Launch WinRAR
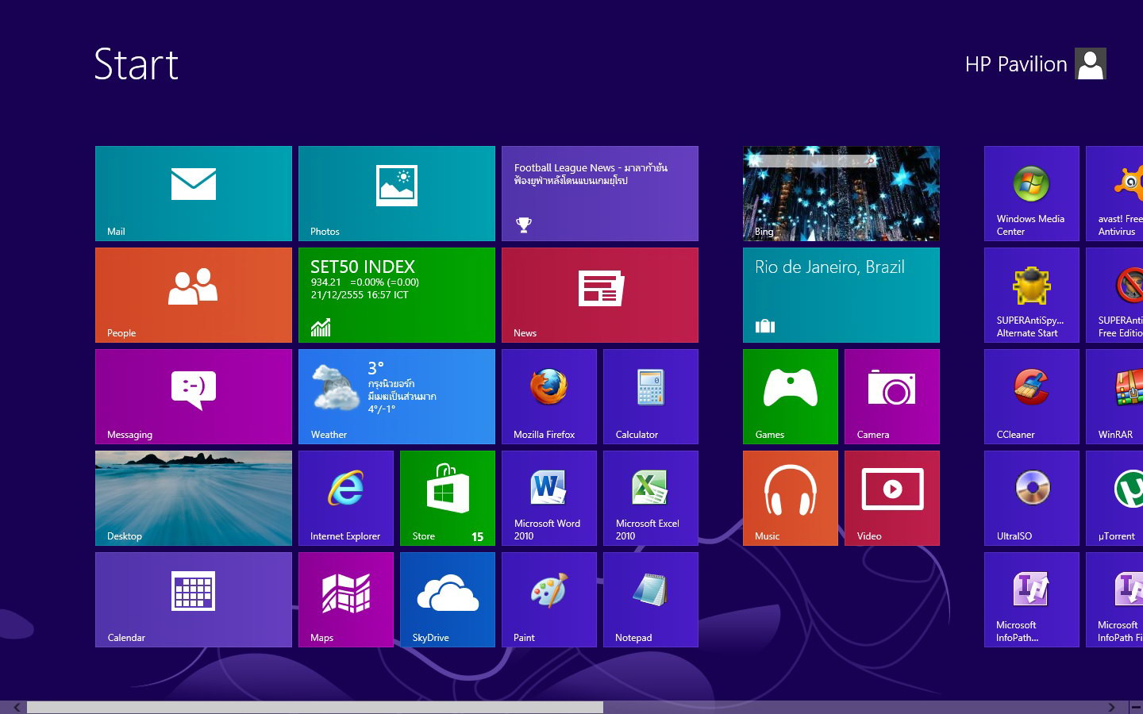This screenshot has height=714, width=1143. pyautogui.click(x=1114, y=397)
